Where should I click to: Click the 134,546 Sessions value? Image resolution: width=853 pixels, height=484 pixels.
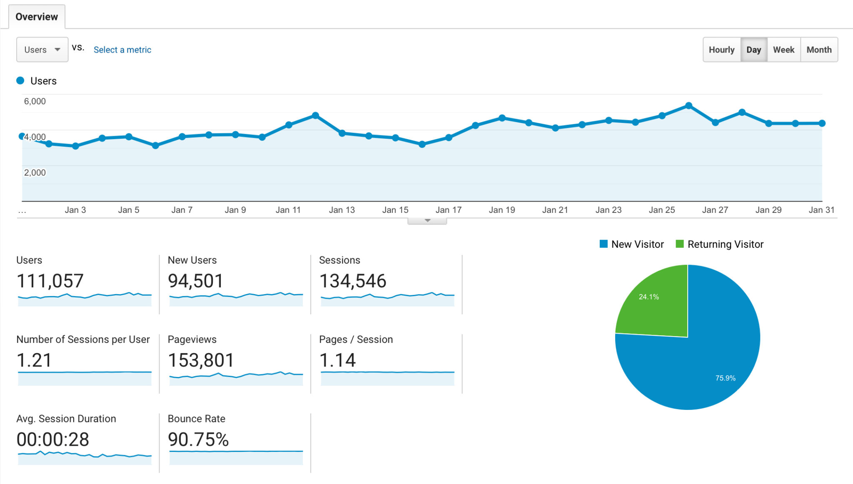pyautogui.click(x=353, y=281)
